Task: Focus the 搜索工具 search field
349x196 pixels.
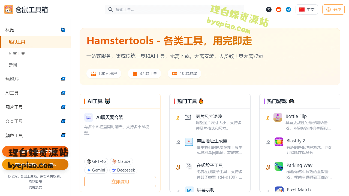Action: click(174, 10)
